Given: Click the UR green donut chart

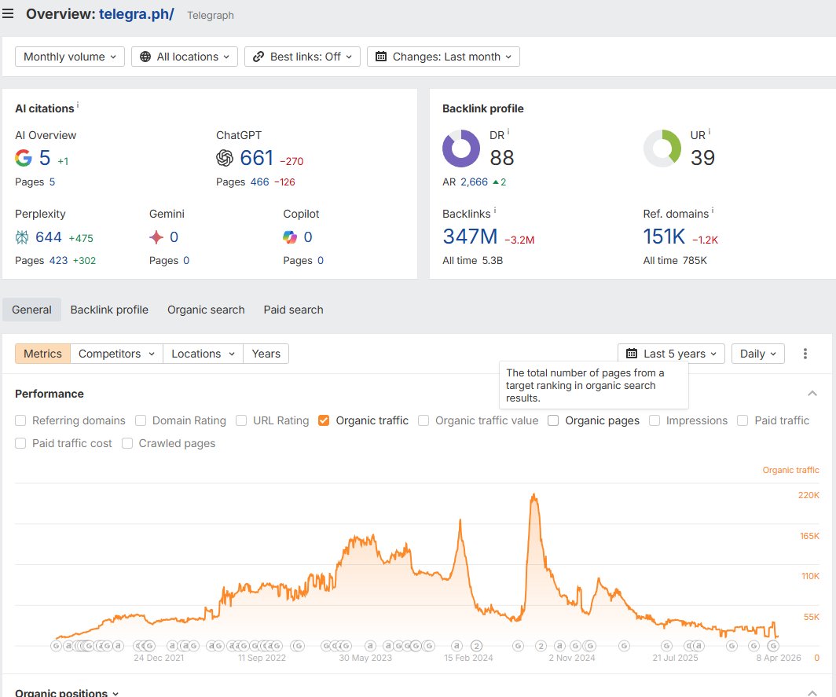Looking at the screenshot, I should click(662, 149).
